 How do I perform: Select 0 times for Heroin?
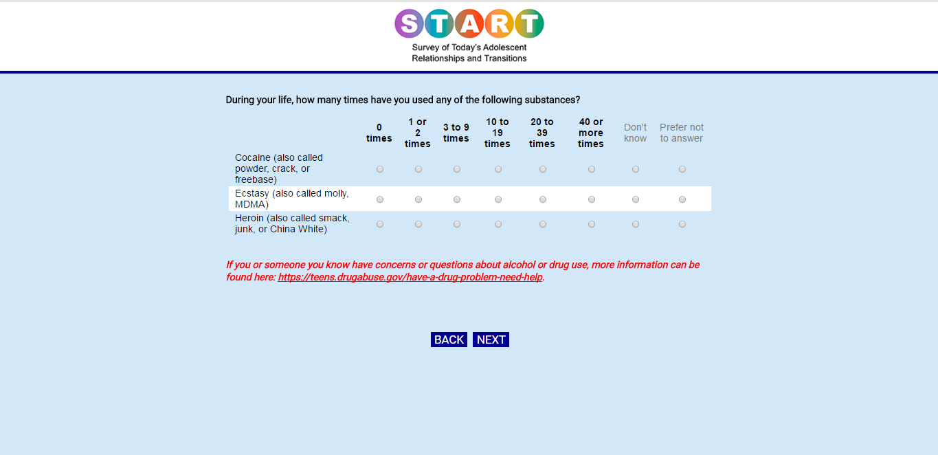click(380, 224)
